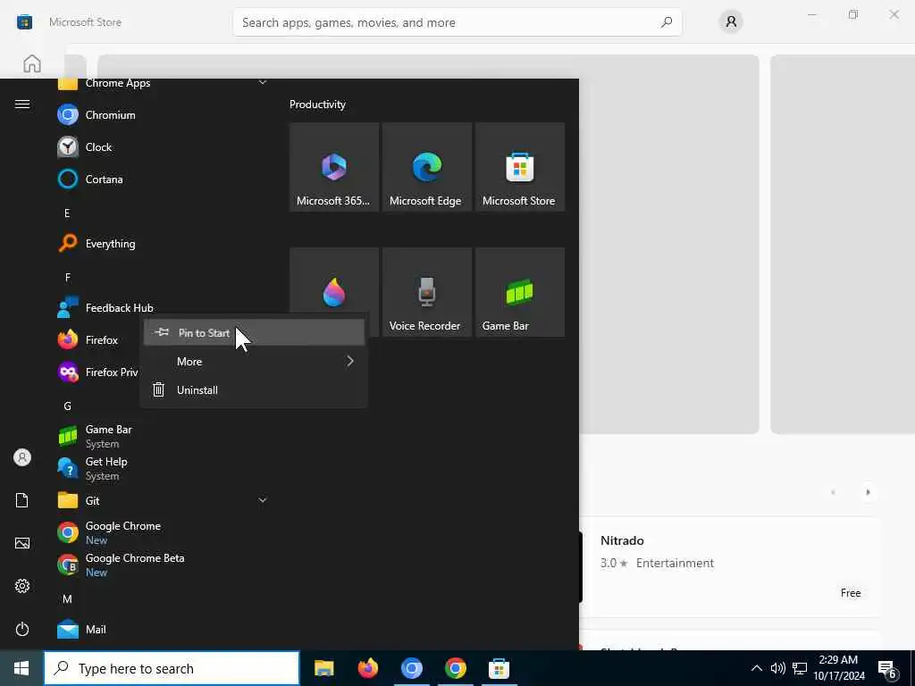The image size is (915, 686).
Task: Open the Store profile account button
Action: (731, 22)
